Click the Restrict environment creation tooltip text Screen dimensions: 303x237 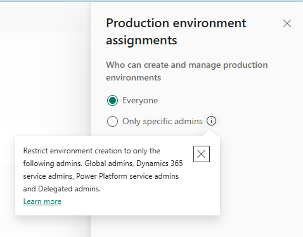point(103,170)
